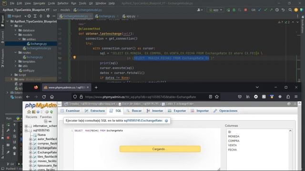
Task: Expand the templates folder in Project tree
Action: 16,61
